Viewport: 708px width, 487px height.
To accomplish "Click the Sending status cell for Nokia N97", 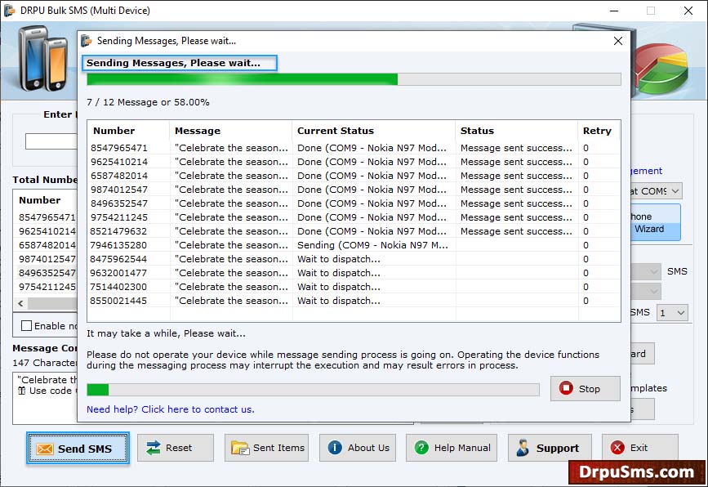I will tap(372, 245).
